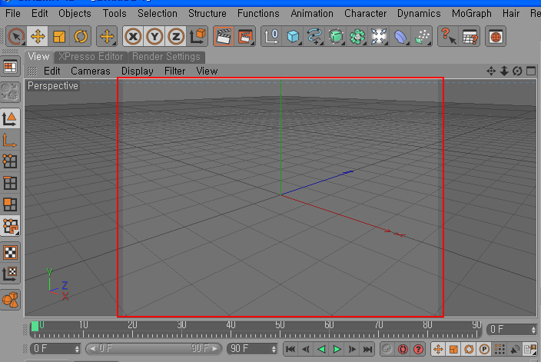This screenshot has width=541, height=362.
Task: Toggle rotation keyframe recording
Action: pos(469,349)
